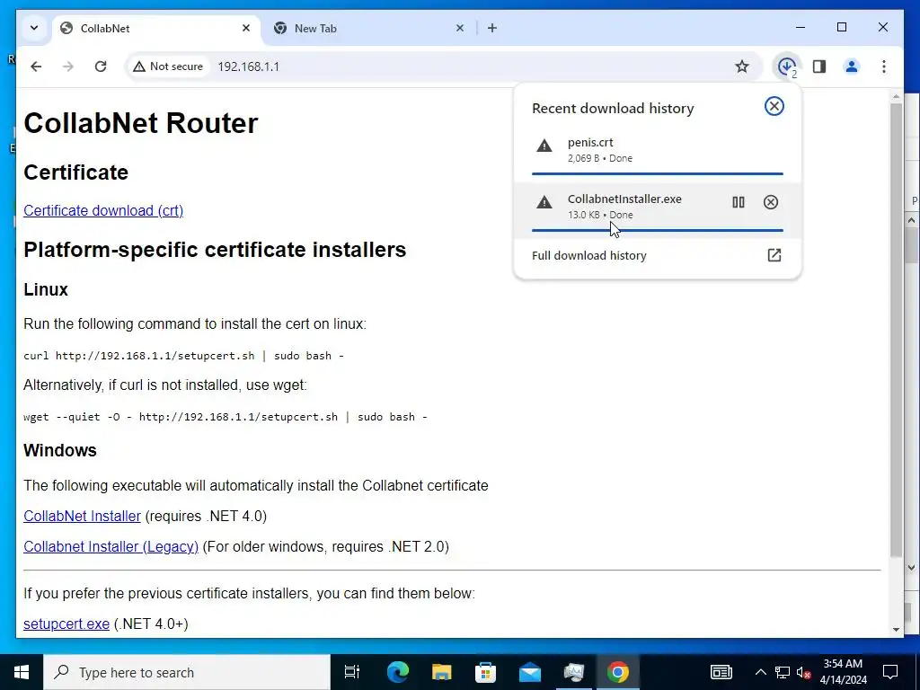
Task: Click the Collabnet Installer (Legacy) link
Action: coord(111,547)
